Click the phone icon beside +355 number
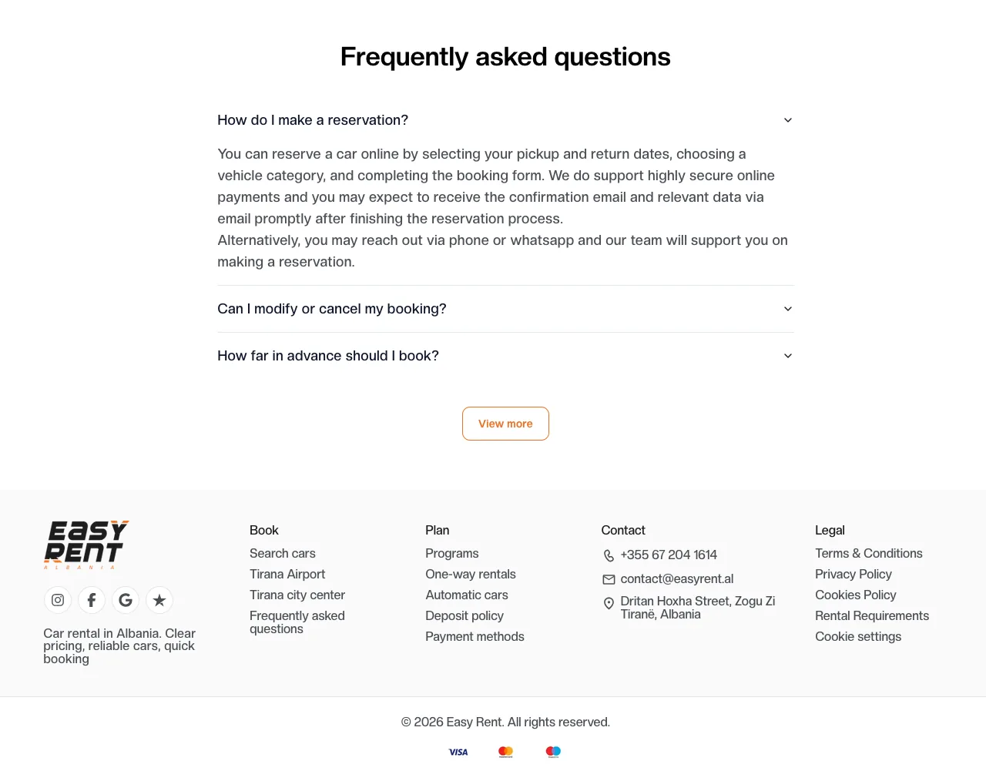 point(609,555)
